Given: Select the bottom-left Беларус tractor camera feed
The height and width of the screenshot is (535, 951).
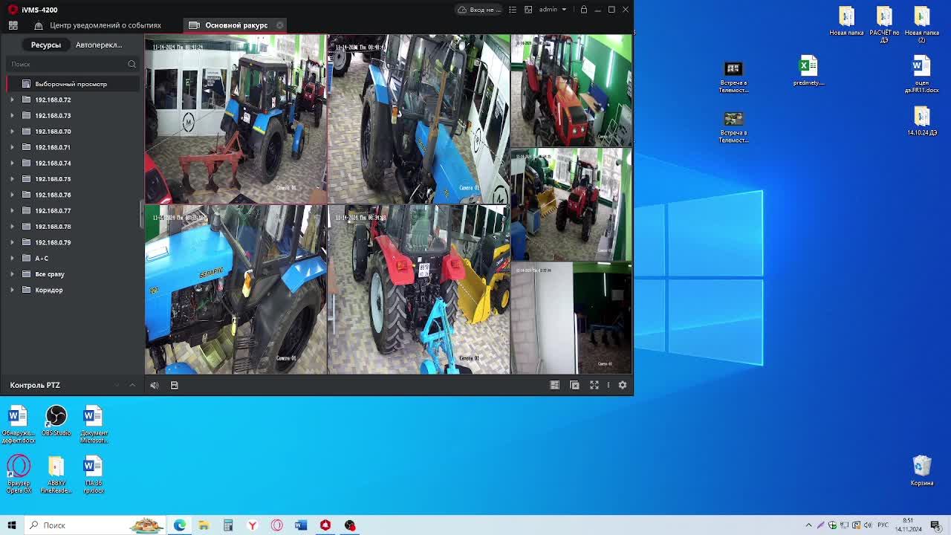Looking at the screenshot, I should pos(236,290).
